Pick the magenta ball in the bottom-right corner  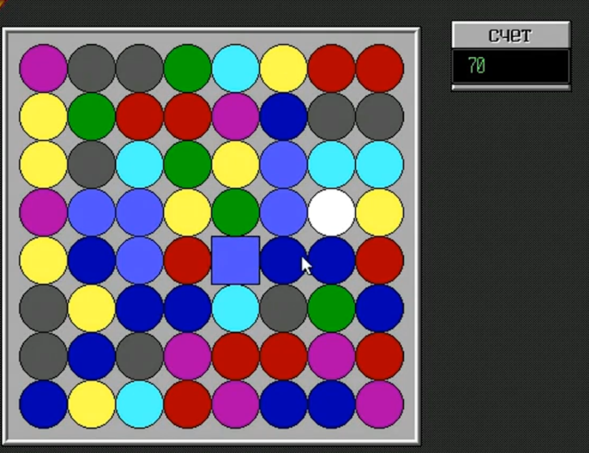379,404
